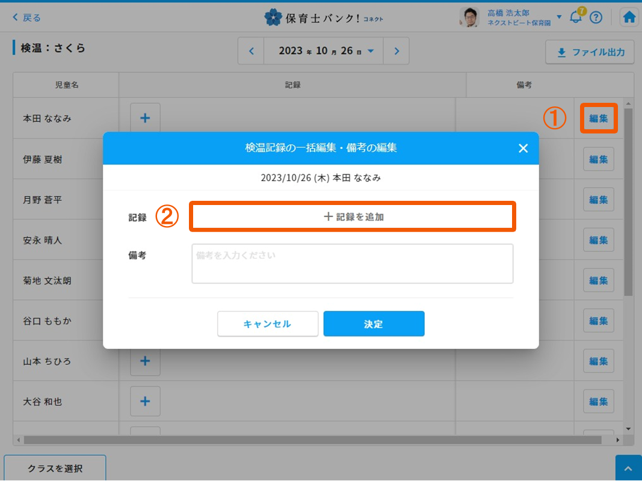Click the home icon in the header
642x481 pixels.
pos(629,17)
